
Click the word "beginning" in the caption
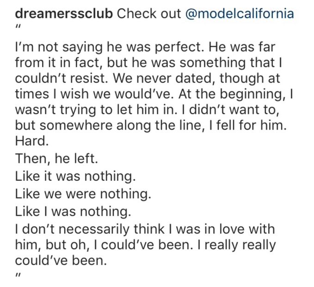(x=249, y=93)
